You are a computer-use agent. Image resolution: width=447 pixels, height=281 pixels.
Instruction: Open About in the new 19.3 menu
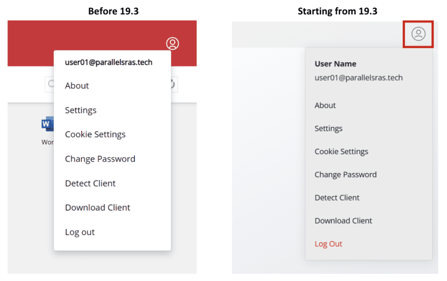[325, 105]
